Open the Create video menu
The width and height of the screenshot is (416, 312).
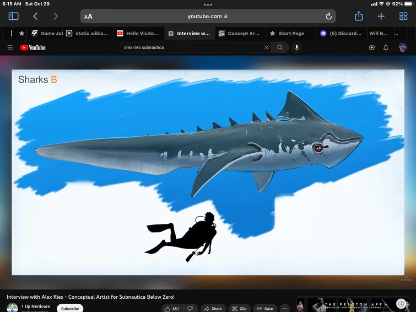[x=372, y=47]
